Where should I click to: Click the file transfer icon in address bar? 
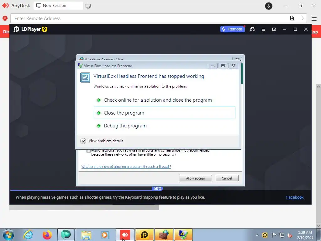[292, 18]
